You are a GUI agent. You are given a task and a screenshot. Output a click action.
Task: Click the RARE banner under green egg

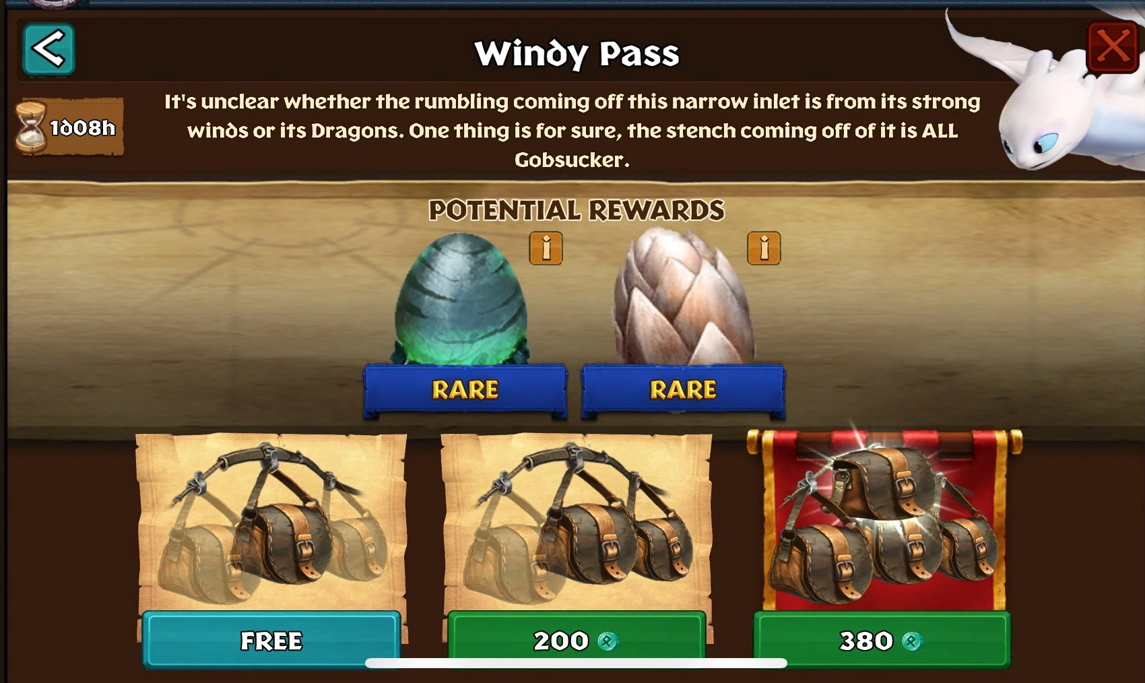pyautogui.click(x=465, y=390)
